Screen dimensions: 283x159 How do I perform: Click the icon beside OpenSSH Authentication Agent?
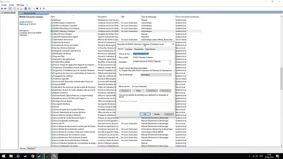(x=52, y=37)
